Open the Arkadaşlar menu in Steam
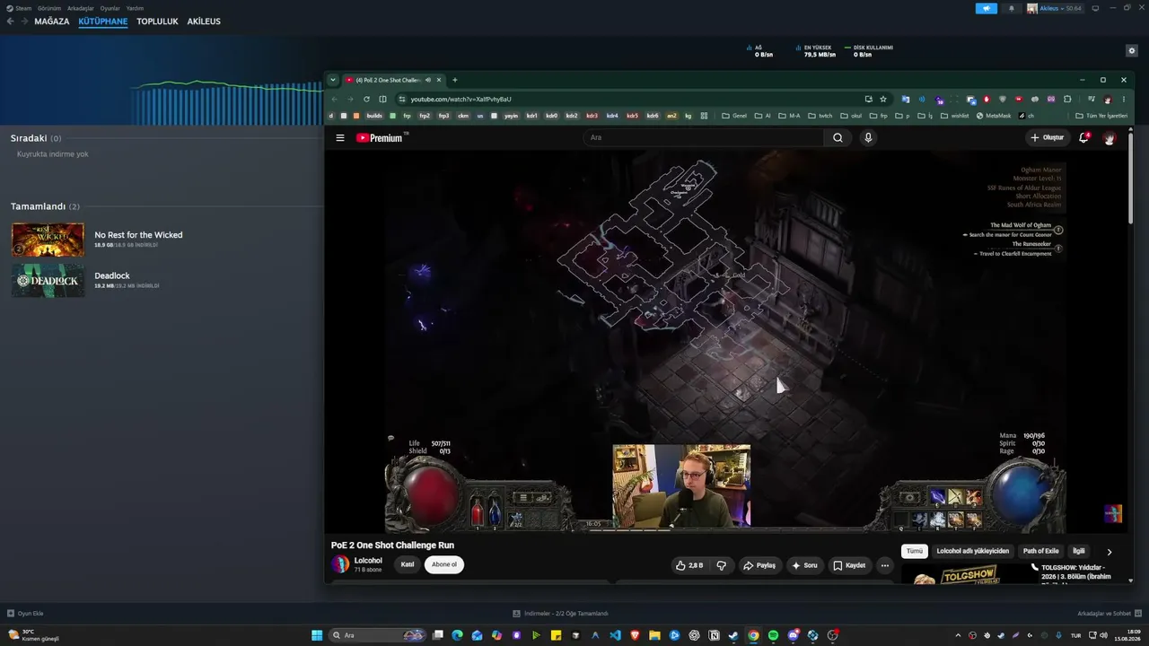The image size is (1149, 646). coord(81,8)
